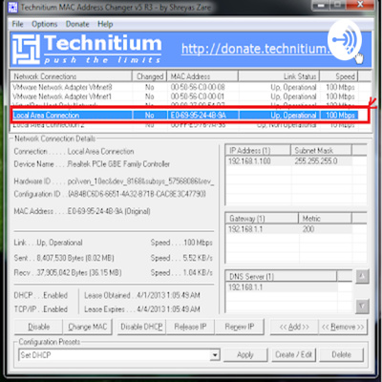Screen dimensions: 382x382
Task: Select subnet mask 255.255.255.0 cell
Action: click(x=316, y=161)
